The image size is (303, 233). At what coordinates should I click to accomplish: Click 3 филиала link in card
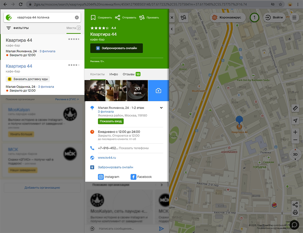(x=106, y=112)
